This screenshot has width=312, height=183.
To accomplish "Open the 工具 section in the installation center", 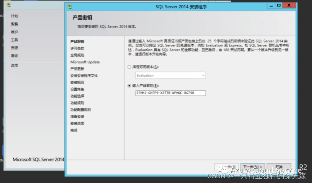I will 14,40.
